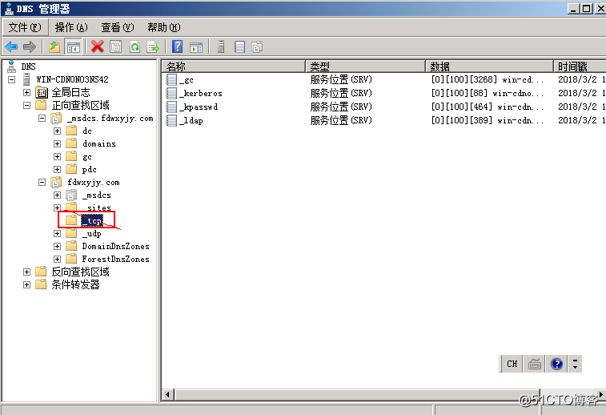Select the _ldap record name
This screenshot has height=415, width=606.
point(191,120)
